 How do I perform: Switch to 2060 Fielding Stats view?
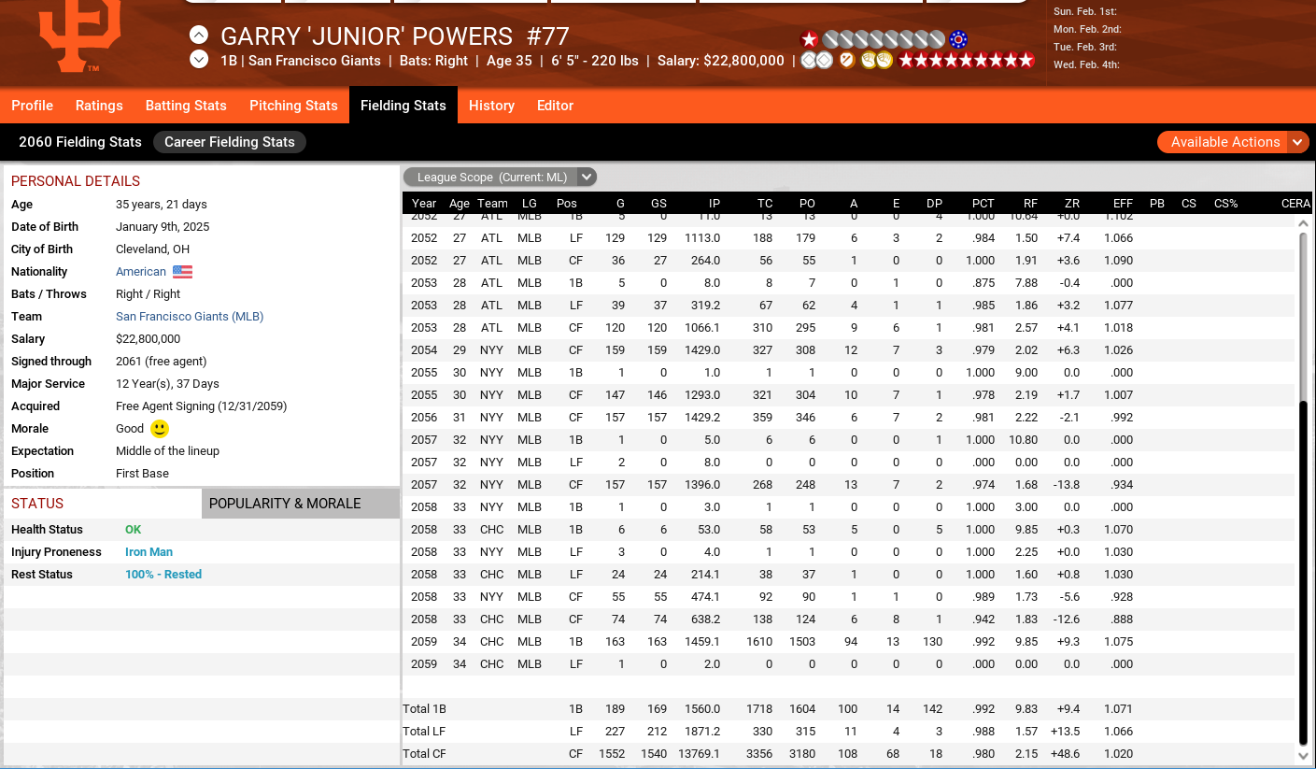(x=80, y=142)
